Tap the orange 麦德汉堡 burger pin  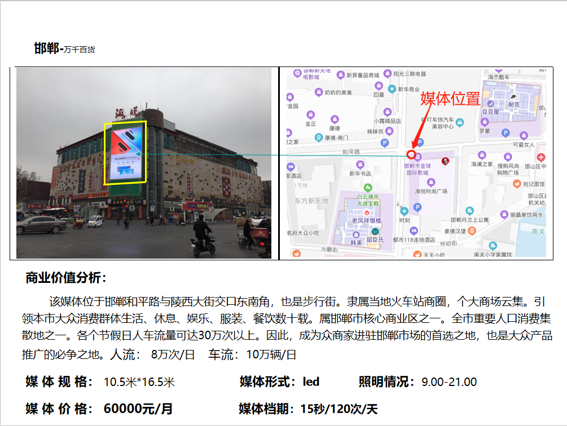point(472,230)
